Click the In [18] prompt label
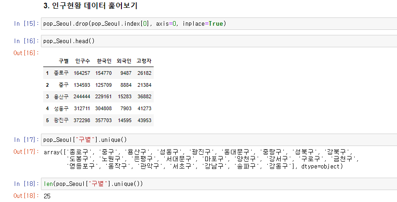 (26, 184)
